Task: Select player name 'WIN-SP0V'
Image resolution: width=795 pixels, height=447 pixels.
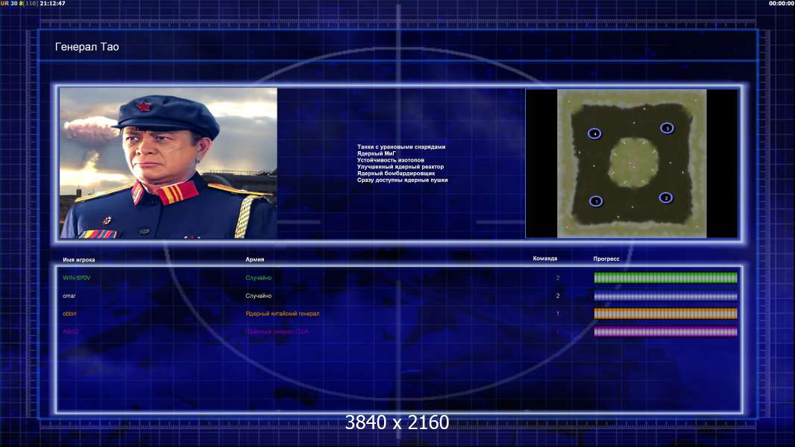Action: [77, 278]
